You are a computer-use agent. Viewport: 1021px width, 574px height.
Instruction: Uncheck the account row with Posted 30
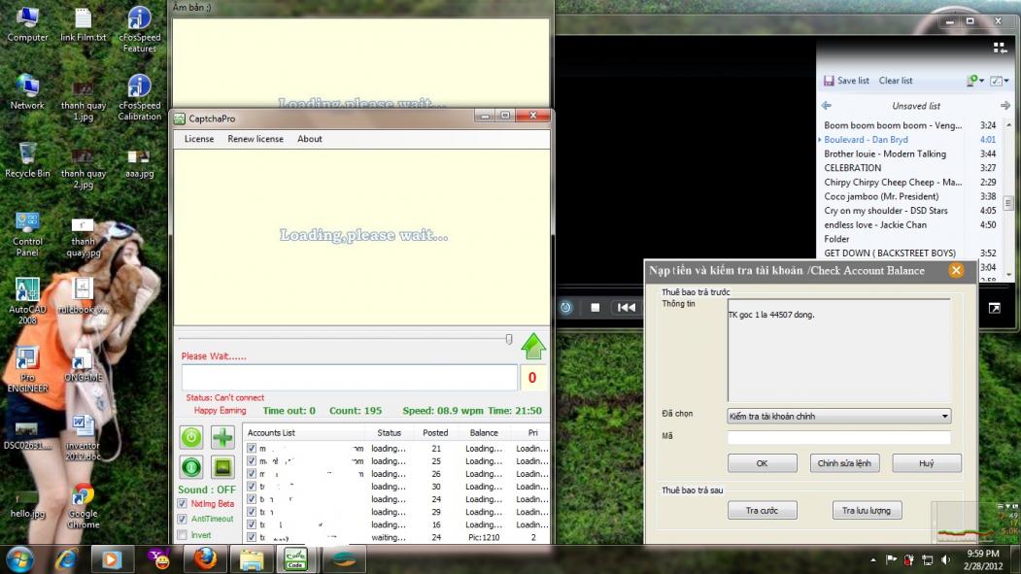tap(252, 487)
